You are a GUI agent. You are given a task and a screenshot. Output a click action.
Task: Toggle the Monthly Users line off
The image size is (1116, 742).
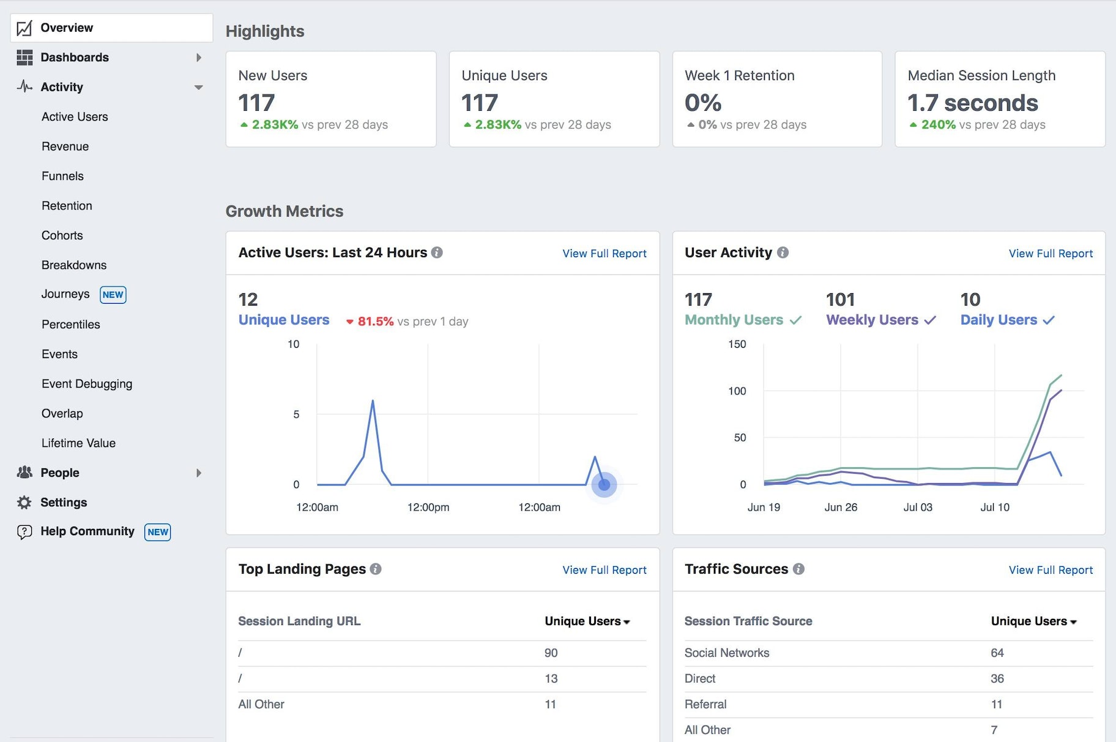[795, 320]
